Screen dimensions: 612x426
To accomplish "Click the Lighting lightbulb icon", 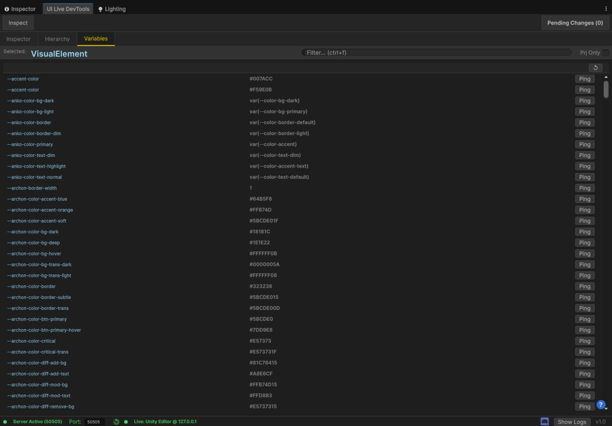I will coord(100,9).
